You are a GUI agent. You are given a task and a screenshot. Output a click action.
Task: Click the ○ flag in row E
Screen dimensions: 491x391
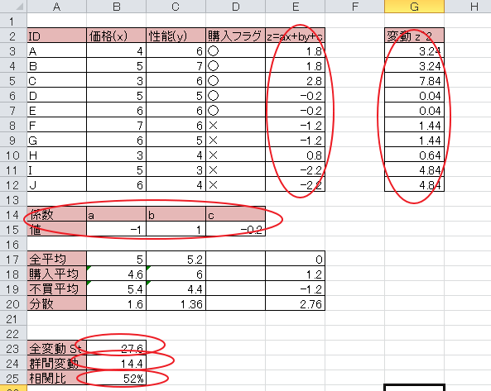[x=235, y=110]
